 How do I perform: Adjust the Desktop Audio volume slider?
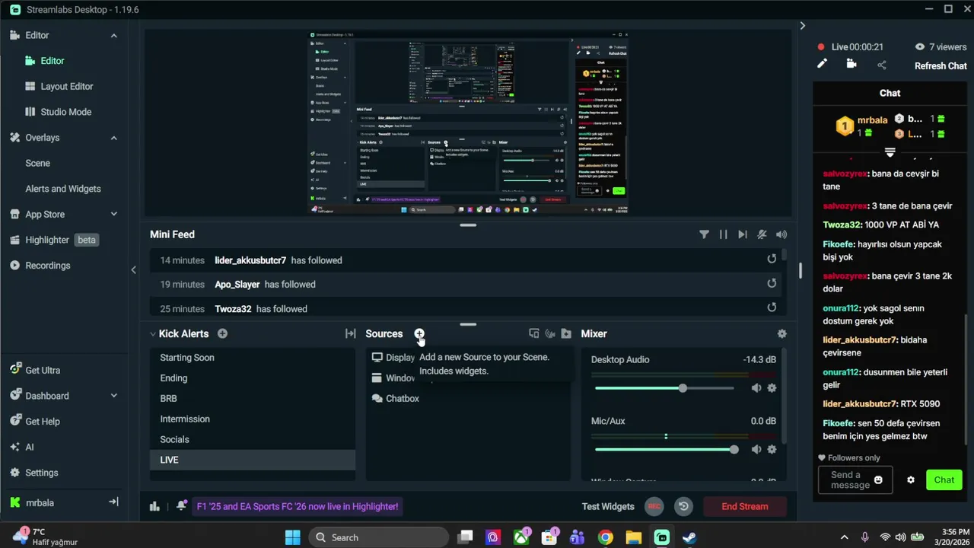pyautogui.click(x=664, y=388)
